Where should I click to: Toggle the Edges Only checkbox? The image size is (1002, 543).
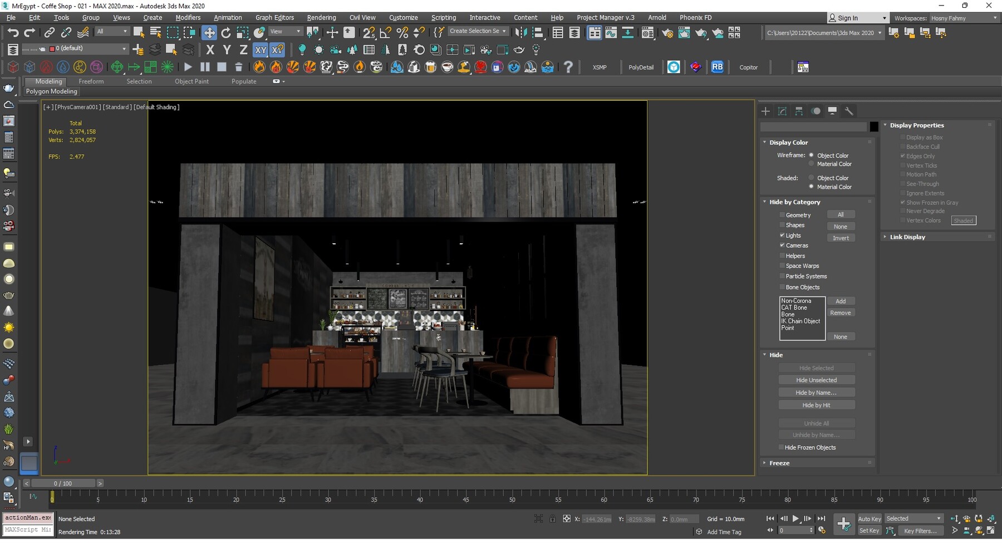point(903,156)
